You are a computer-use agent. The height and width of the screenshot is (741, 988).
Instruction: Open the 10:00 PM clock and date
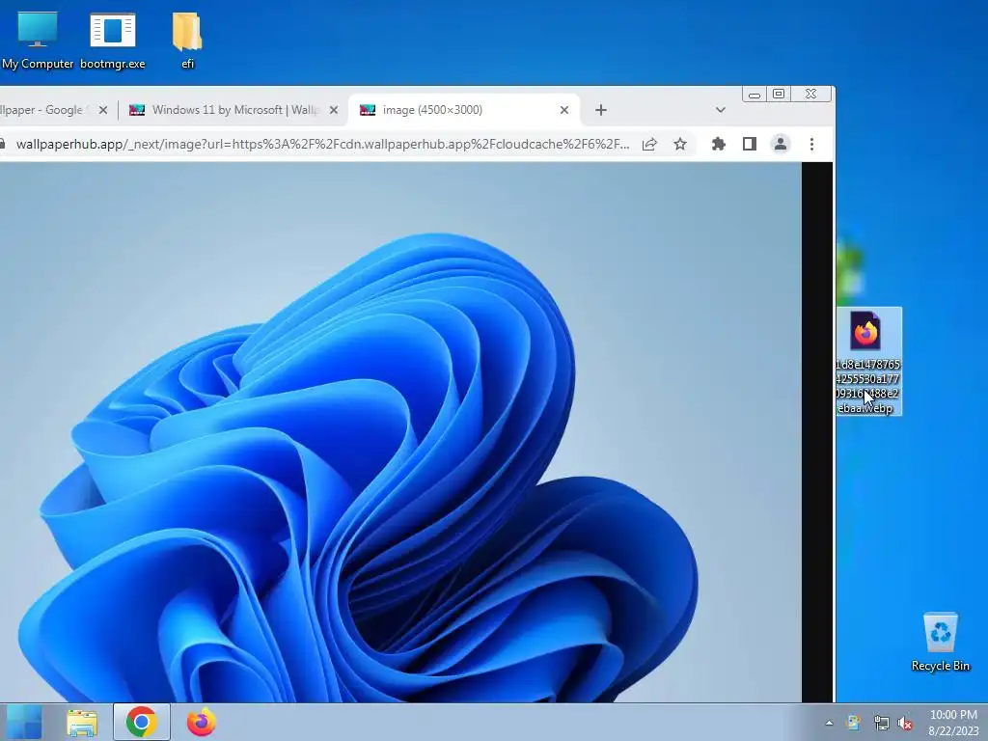pyautogui.click(x=953, y=723)
